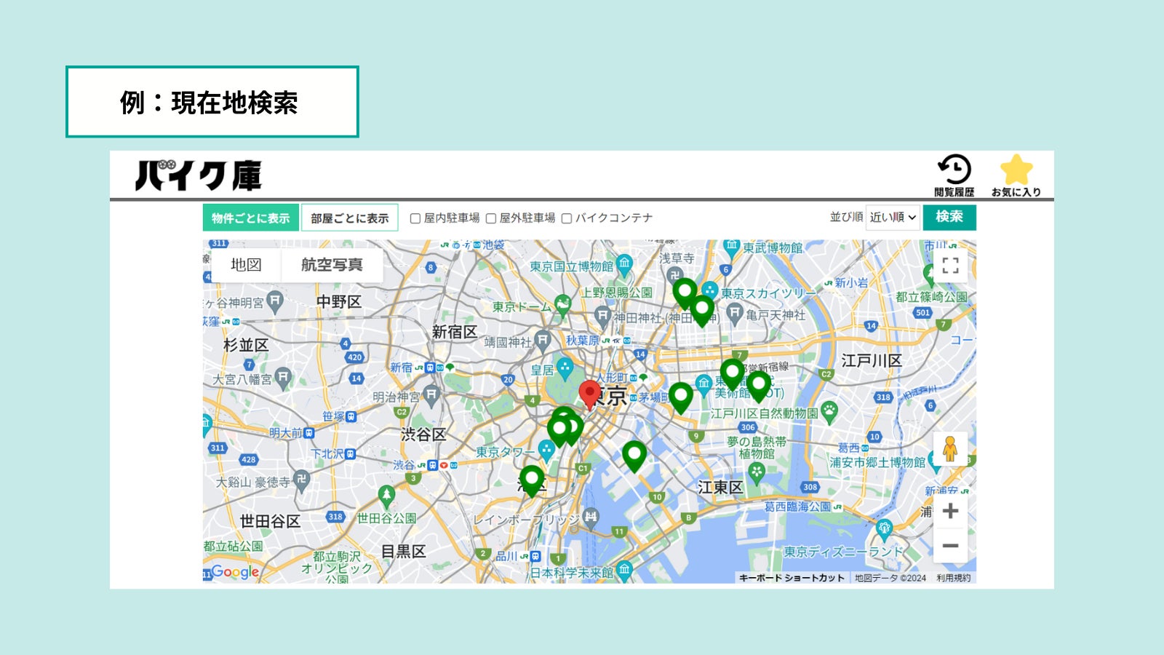Click the バイク庫 logo
The height and width of the screenshot is (655, 1164).
(x=198, y=175)
